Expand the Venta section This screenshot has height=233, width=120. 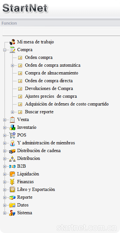point(5,120)
